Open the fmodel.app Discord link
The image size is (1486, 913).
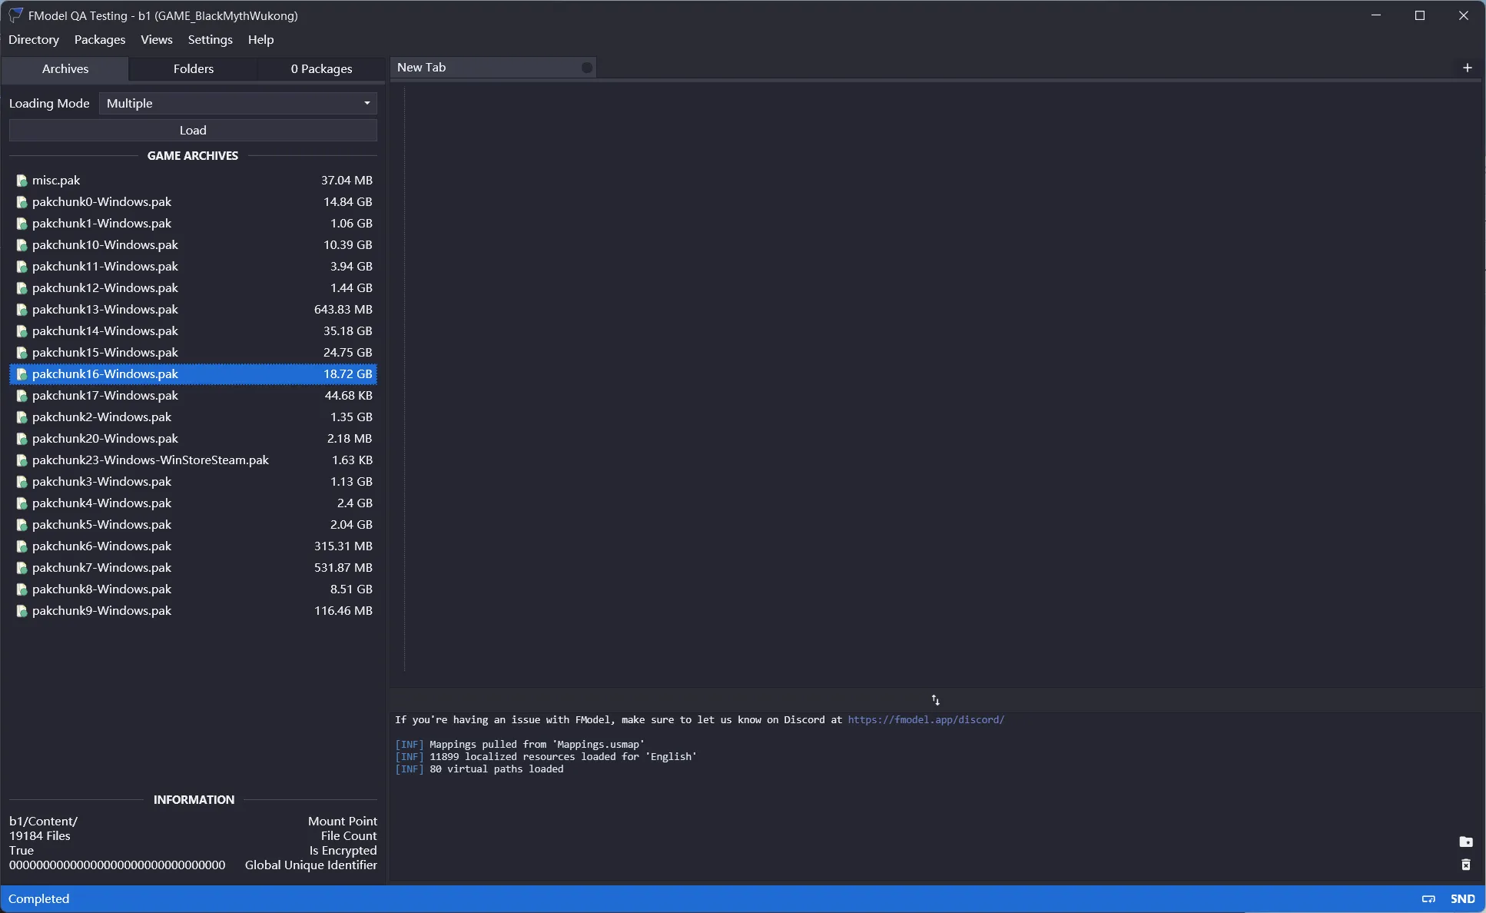point(925,720)
